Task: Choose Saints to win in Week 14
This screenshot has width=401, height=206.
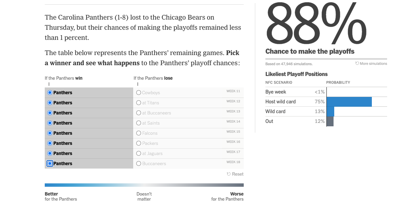Action: 139,123
